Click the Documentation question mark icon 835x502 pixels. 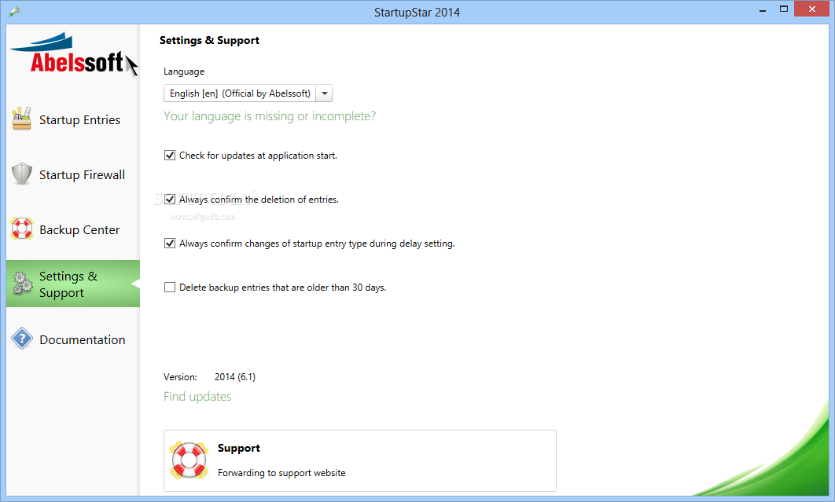22,339
